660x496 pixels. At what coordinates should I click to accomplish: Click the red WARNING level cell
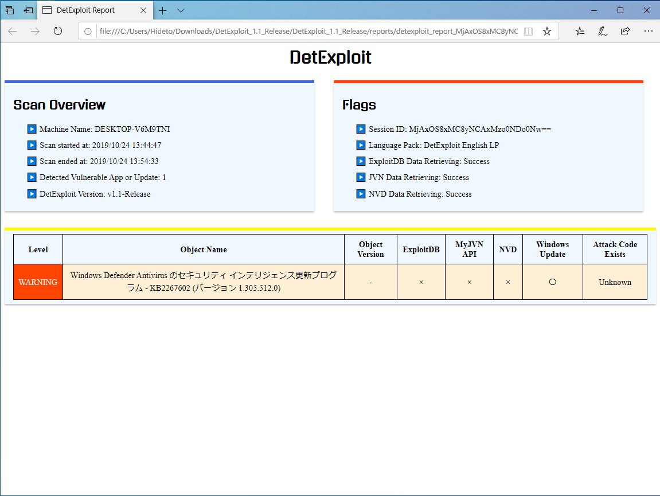click(38, 282)
